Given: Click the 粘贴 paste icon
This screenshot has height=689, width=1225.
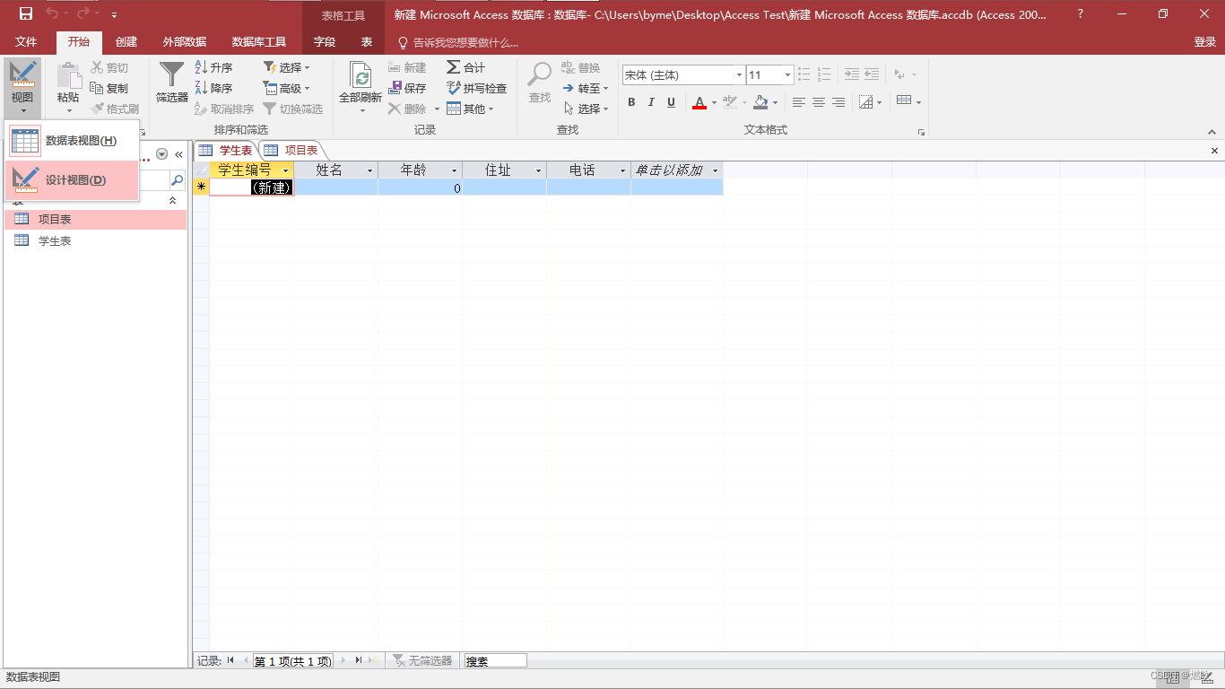Looking at the screenshot, I should 68,76.
